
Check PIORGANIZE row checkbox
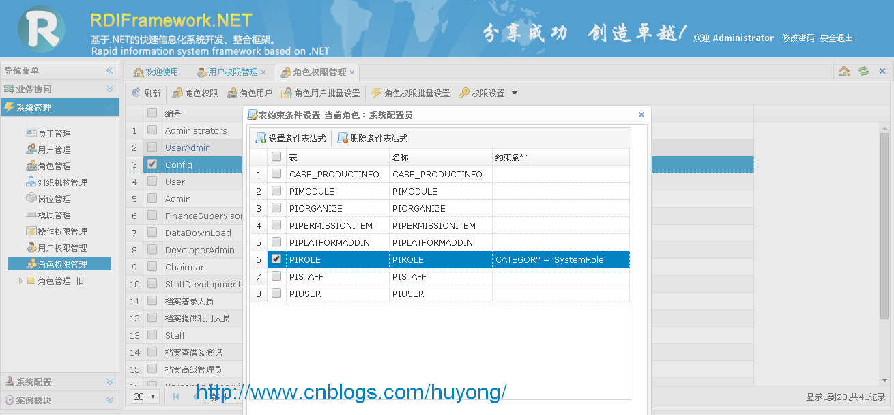coord(276,208)
